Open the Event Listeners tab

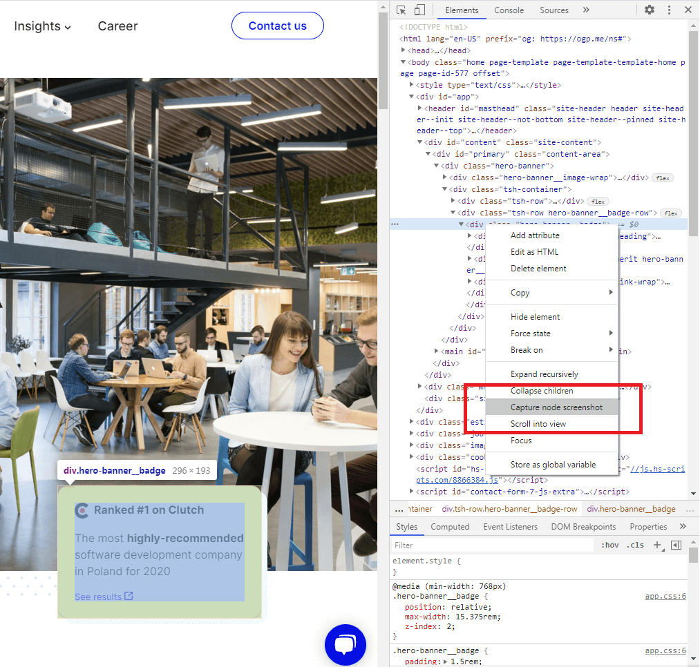510,526
